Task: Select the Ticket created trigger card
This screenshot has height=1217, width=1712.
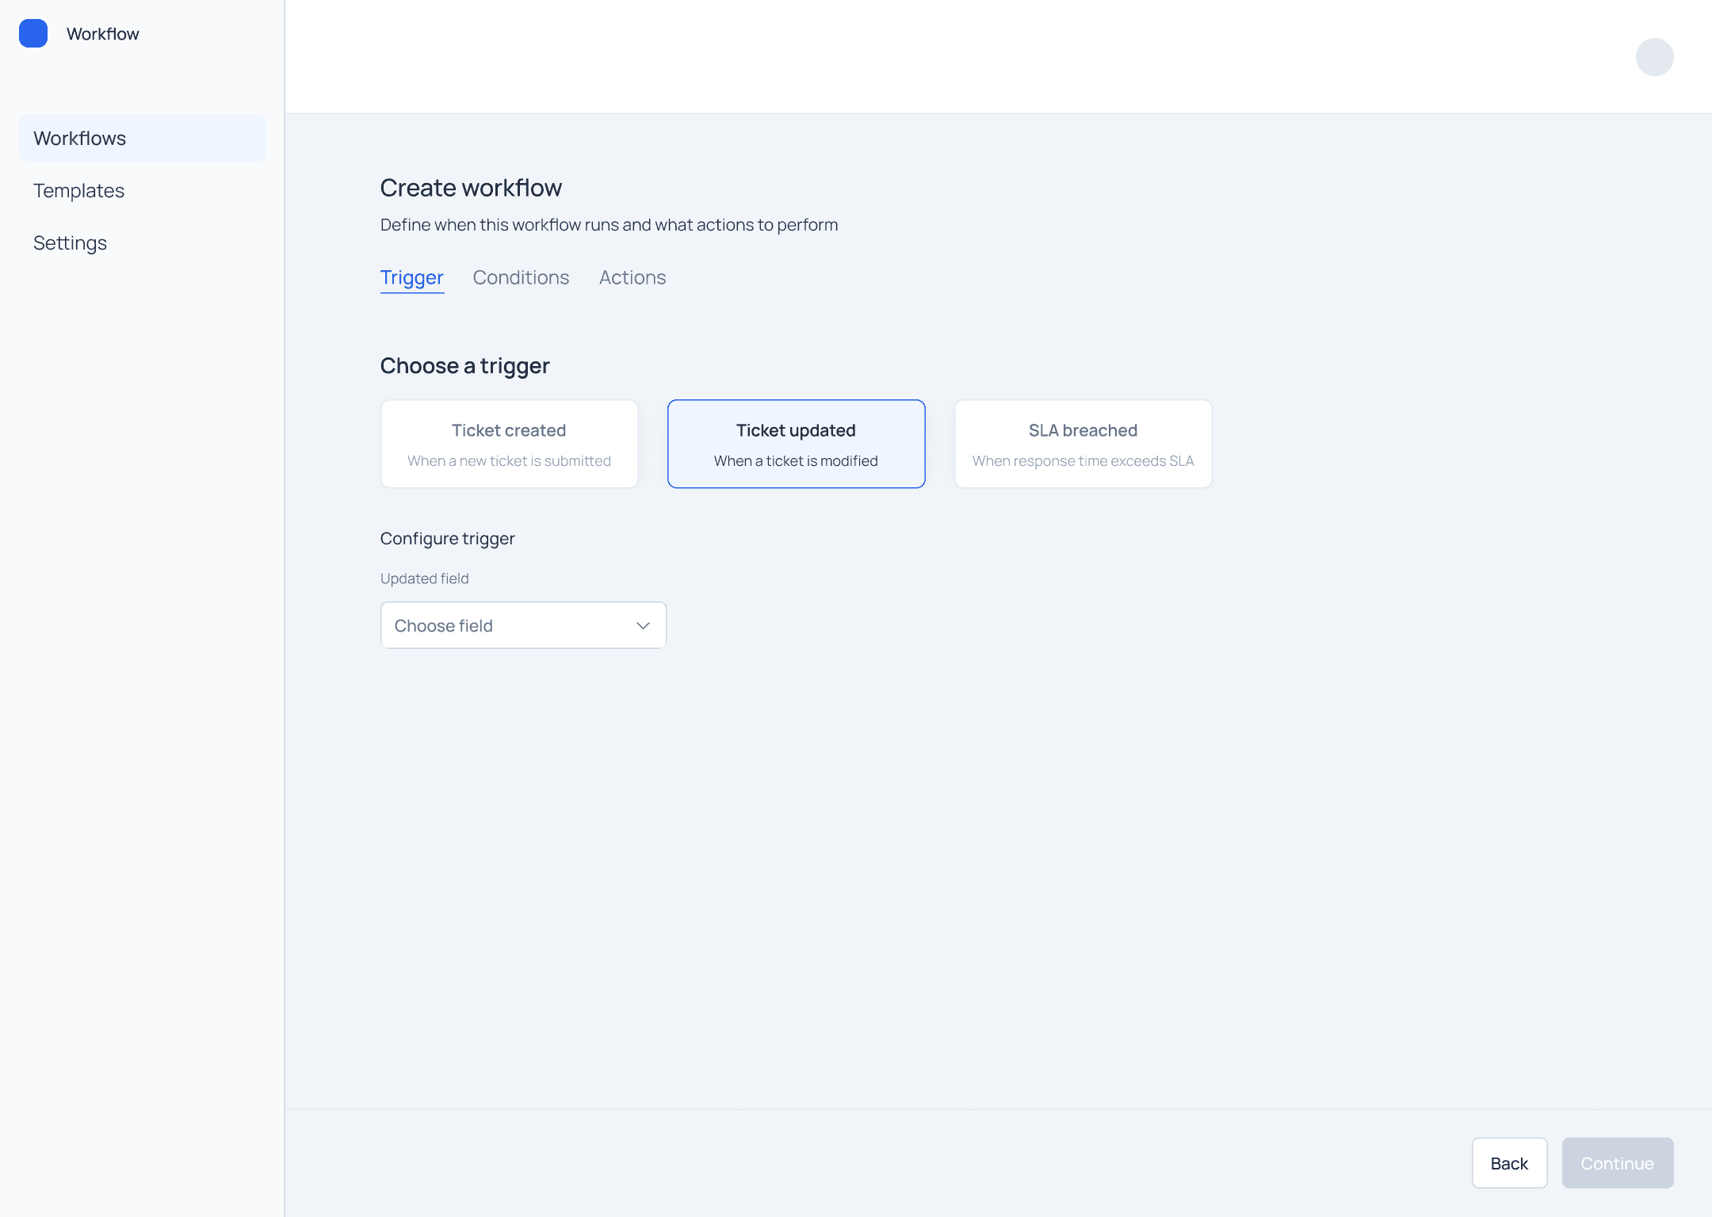Action: point(509,444)
